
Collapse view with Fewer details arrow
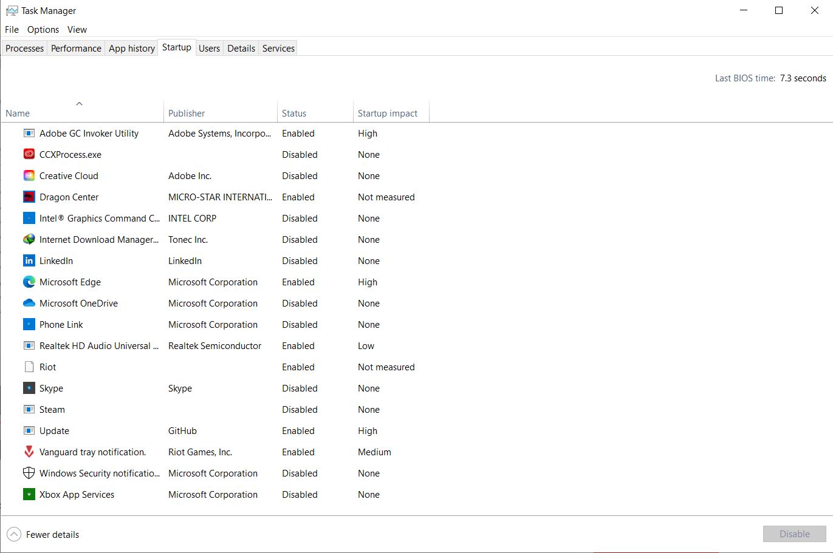click(x=13, y=534)
